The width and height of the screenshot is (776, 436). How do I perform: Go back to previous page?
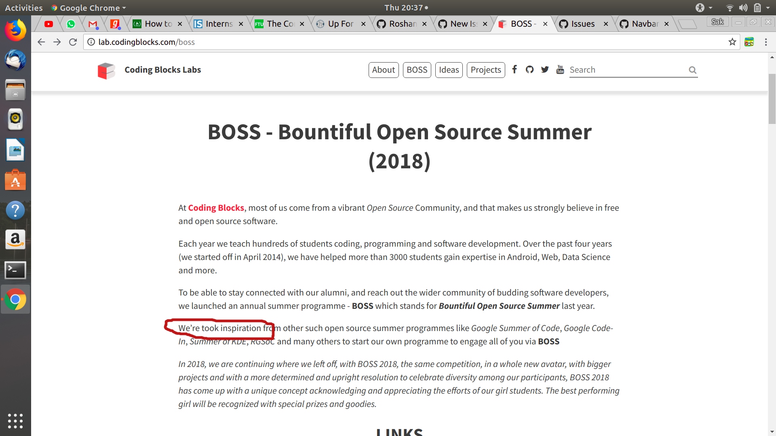[41, 42]
